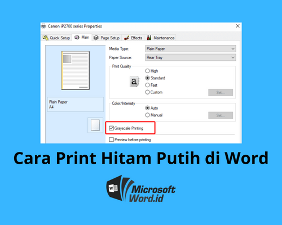
Task: Click the page preview thumbnail
Action: click(x=76, y=70)
